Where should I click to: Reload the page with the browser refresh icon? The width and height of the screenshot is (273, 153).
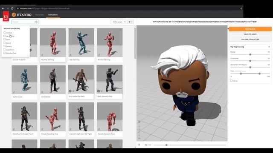tap(12, 8)
